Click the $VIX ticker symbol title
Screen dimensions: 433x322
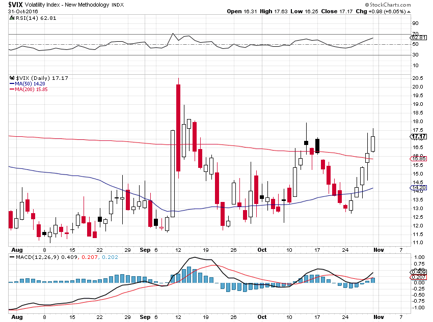pyautogui.click(x=15, y=5)
